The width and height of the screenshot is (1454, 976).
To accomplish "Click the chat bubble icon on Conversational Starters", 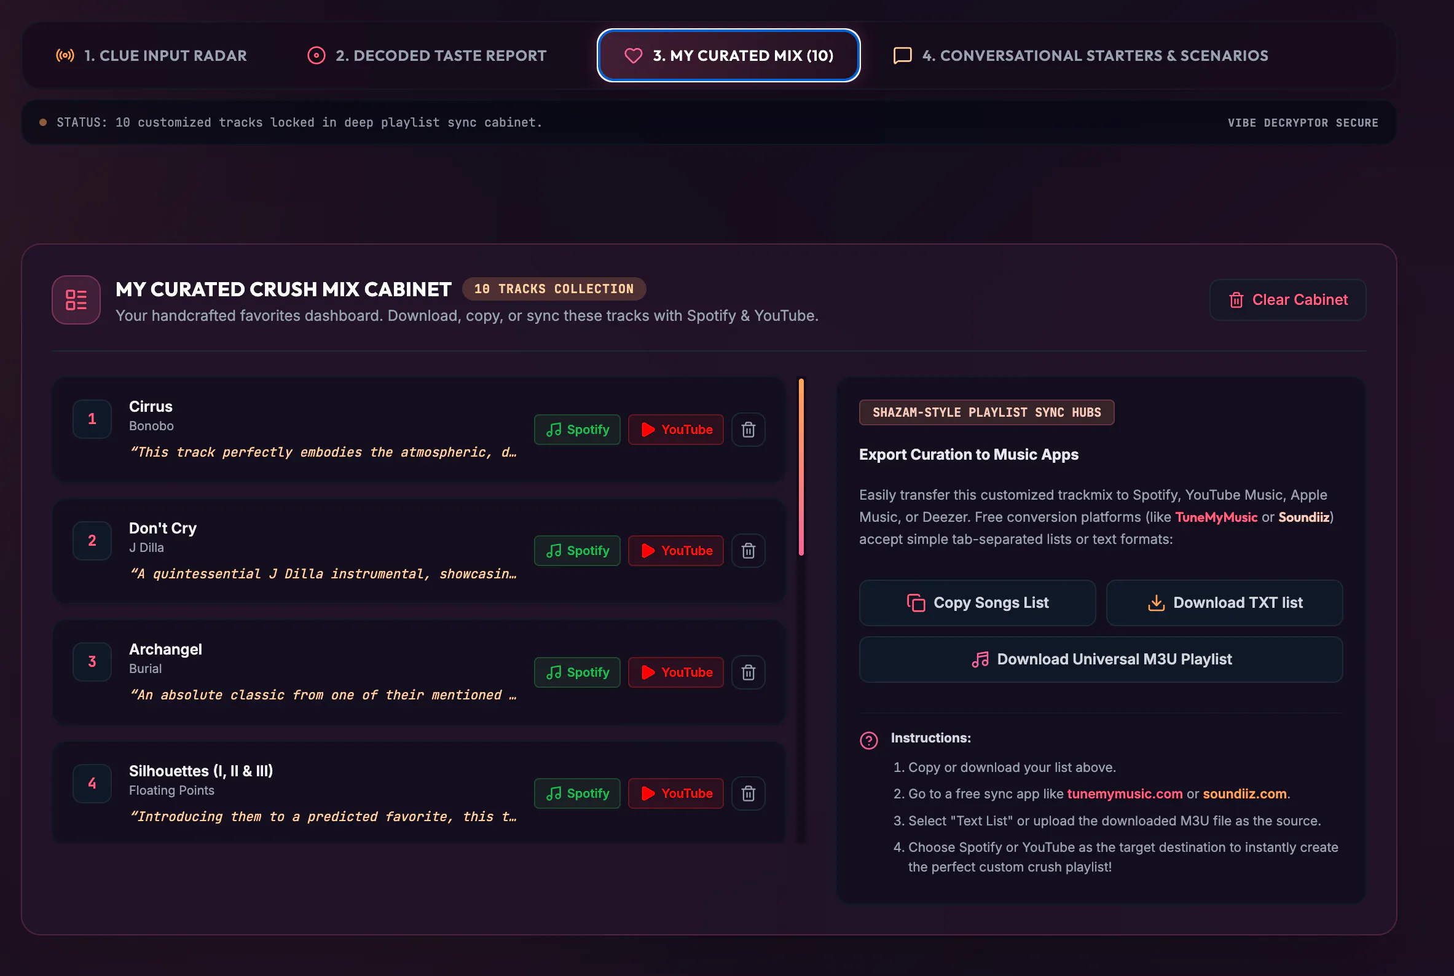I will pos(903,56).
